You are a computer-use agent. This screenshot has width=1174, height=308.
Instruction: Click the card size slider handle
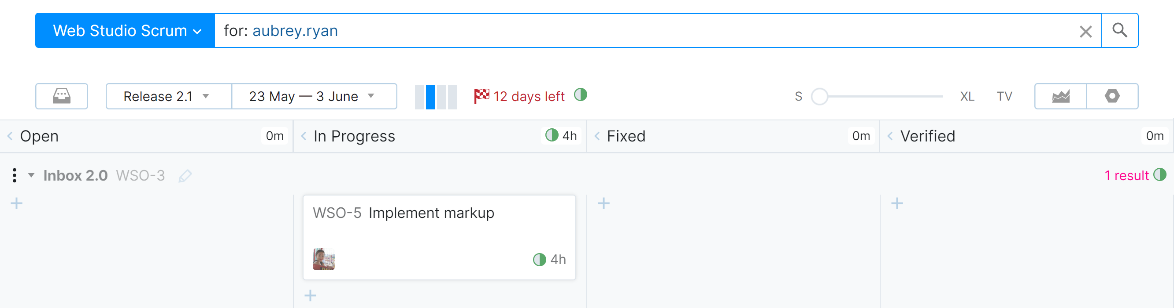pyautogui.click(x=819, y=96)
